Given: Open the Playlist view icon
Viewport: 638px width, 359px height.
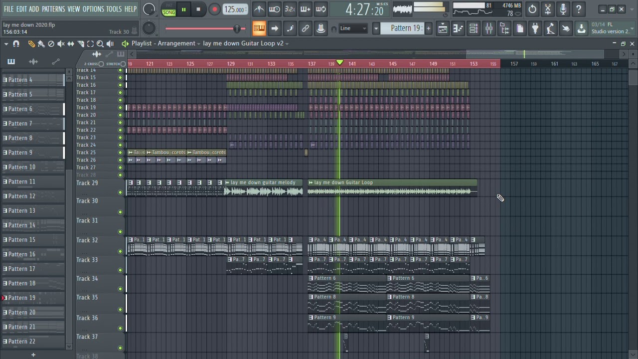Looking at the screenshot, I should click(442, 28).
